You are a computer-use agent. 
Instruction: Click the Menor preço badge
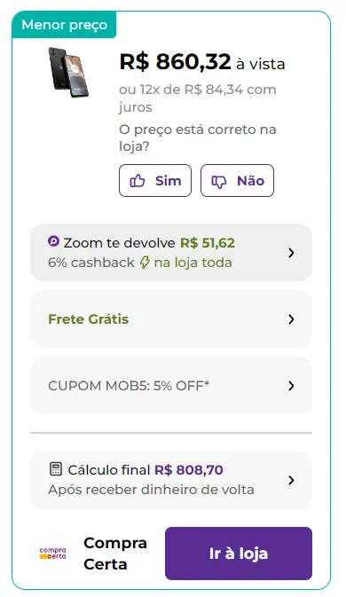tap(64, 25)
